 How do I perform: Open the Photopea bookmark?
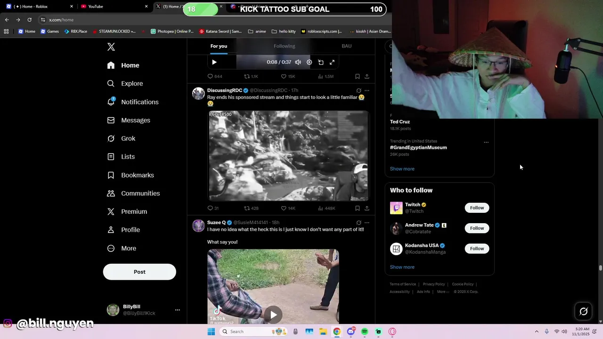(x=172, y=32)
